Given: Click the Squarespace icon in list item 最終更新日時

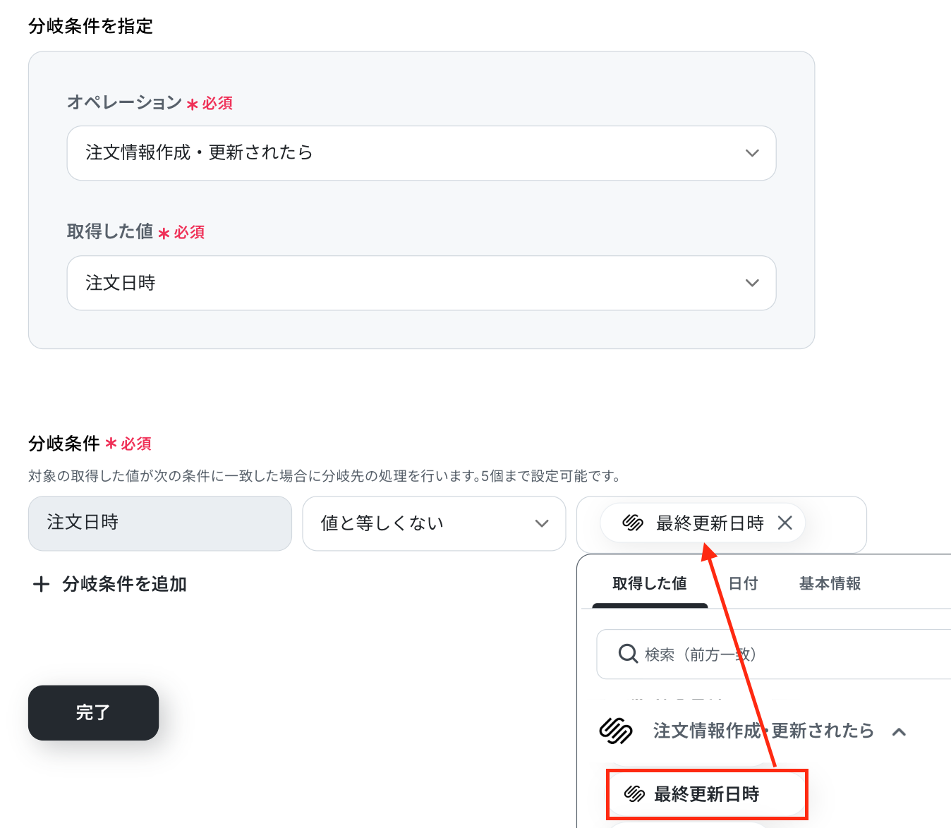Looking at the screenshot, I should point(635,794).
